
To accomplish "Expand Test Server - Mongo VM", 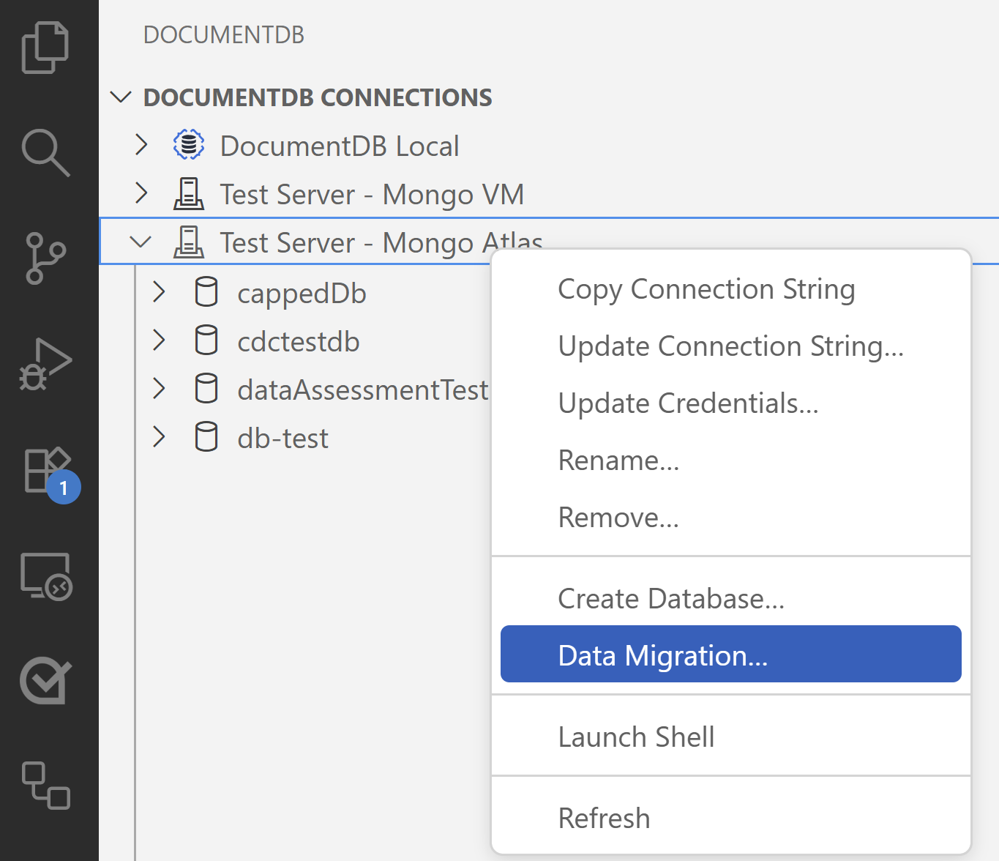I will tap(141, 193).
